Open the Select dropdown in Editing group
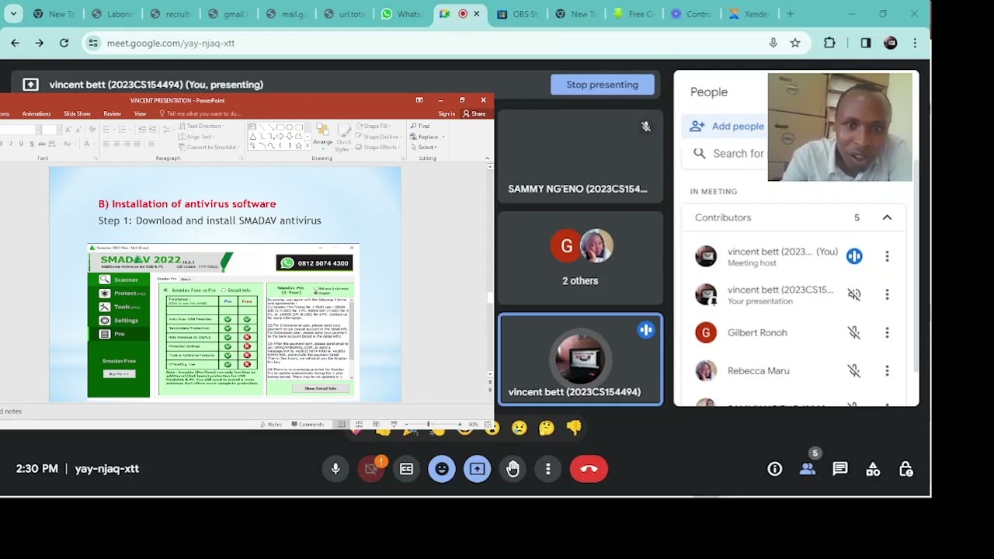 425,148
